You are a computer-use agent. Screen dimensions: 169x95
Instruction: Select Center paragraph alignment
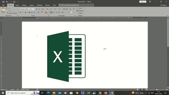(x=54, y=12)
